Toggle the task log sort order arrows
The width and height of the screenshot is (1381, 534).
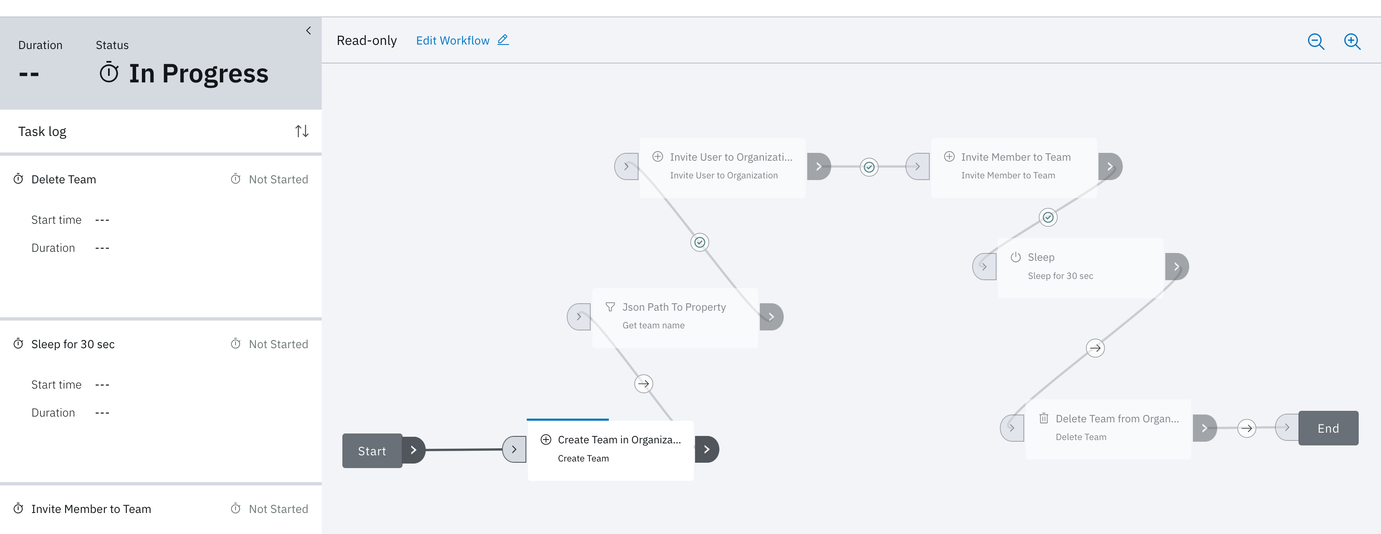pos(302,131)
